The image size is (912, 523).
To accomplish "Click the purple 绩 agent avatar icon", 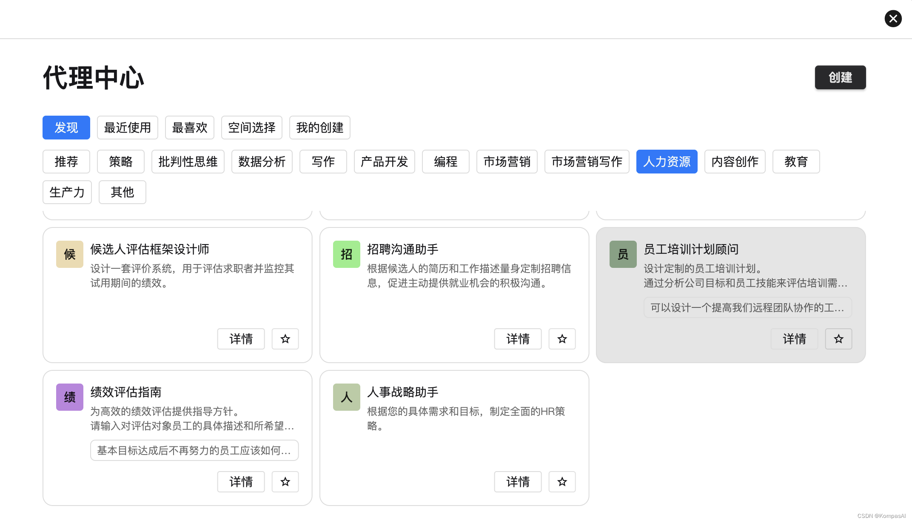I will (70, 397).
